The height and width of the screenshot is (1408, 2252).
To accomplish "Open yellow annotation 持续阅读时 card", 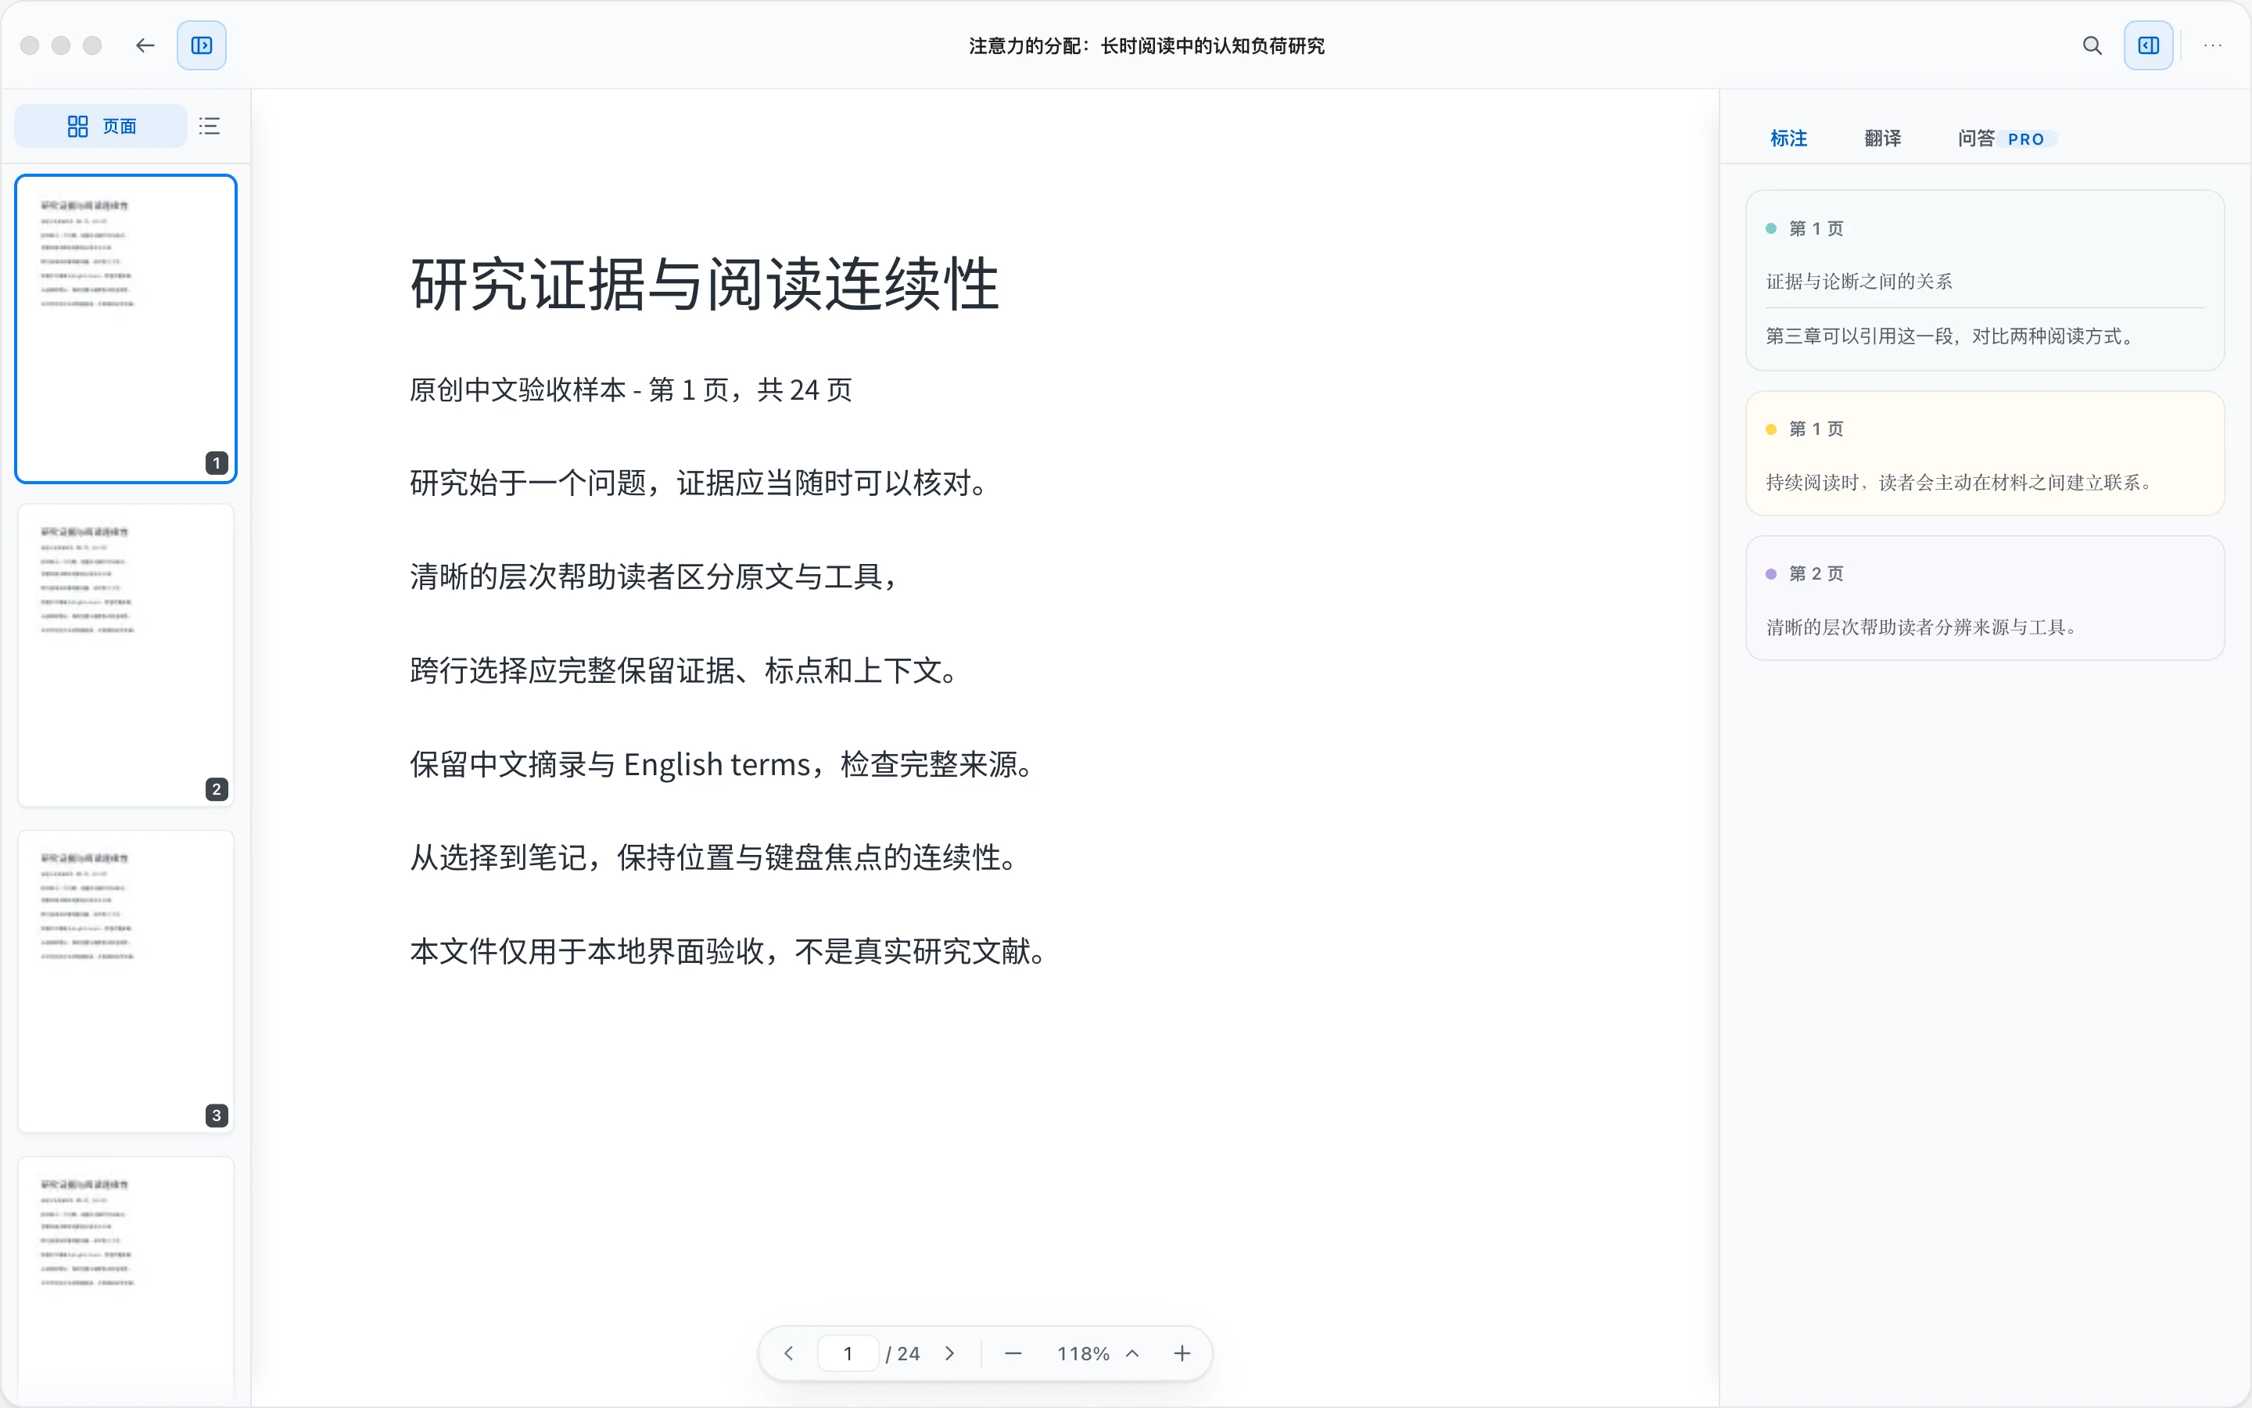I will coord(1985,453).
